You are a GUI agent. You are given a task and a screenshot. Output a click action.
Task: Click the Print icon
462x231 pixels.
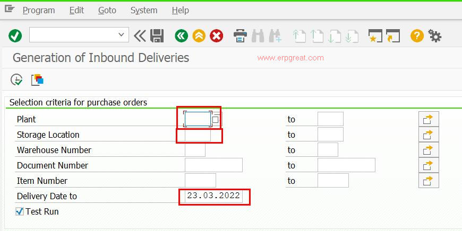[x=241, y=36]
